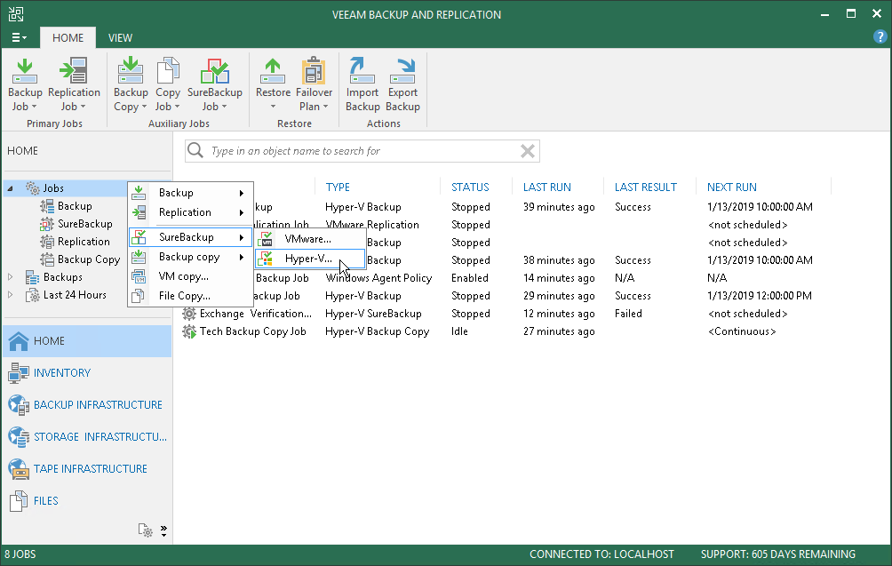Select Hyper-V... from the SureBackup submenu

pos(307,259)
